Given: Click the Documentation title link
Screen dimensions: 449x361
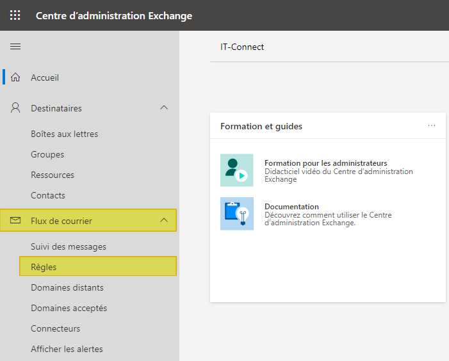Looking at the screenshot, I should pyautogui.click(x=291, y=207).
